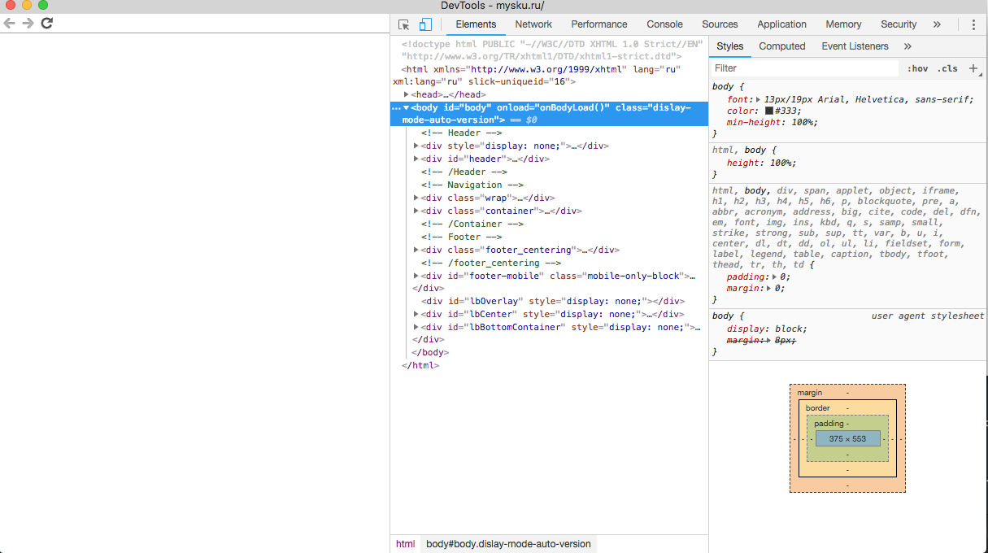The image size is (988, 553).
Task: Select html in the breadcrumb bar
Action: coord(405,544)
